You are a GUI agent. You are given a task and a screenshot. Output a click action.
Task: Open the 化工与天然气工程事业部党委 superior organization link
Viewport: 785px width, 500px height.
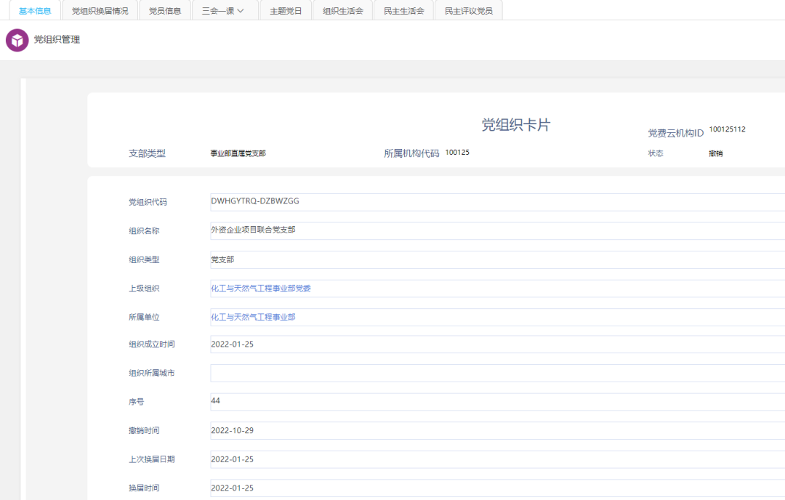pos(261,289)
